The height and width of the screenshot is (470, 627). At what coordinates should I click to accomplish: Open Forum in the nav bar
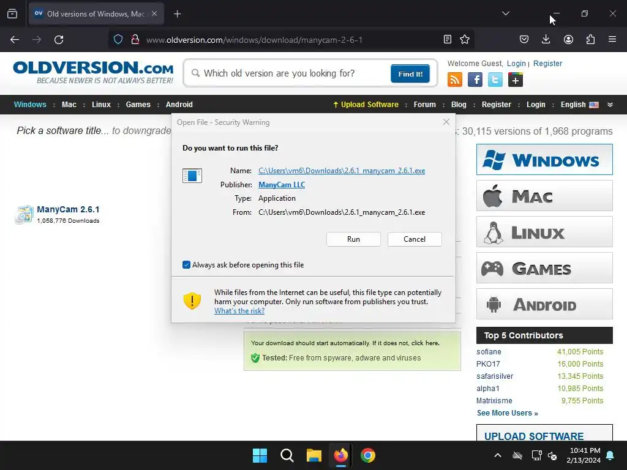(425, 104)
